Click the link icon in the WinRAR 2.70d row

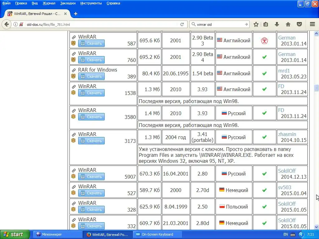click(x=74, y=187)
